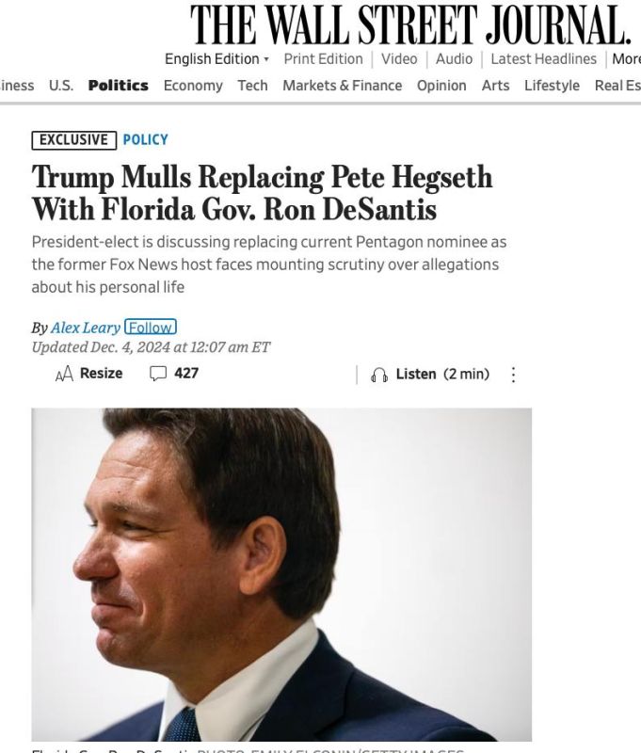The height and width of the screenshot is (753, 641).
Task: Switch to the Politics section
Action: click(120, 85)
